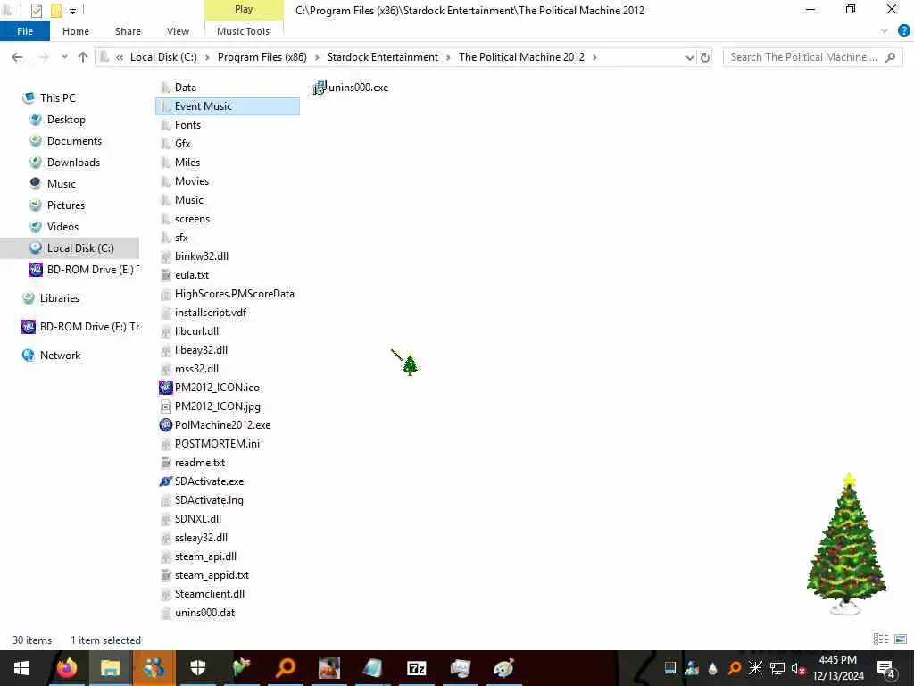Select the readme.txt file
This screenshot has width=914, height=686.
(199, 463)
